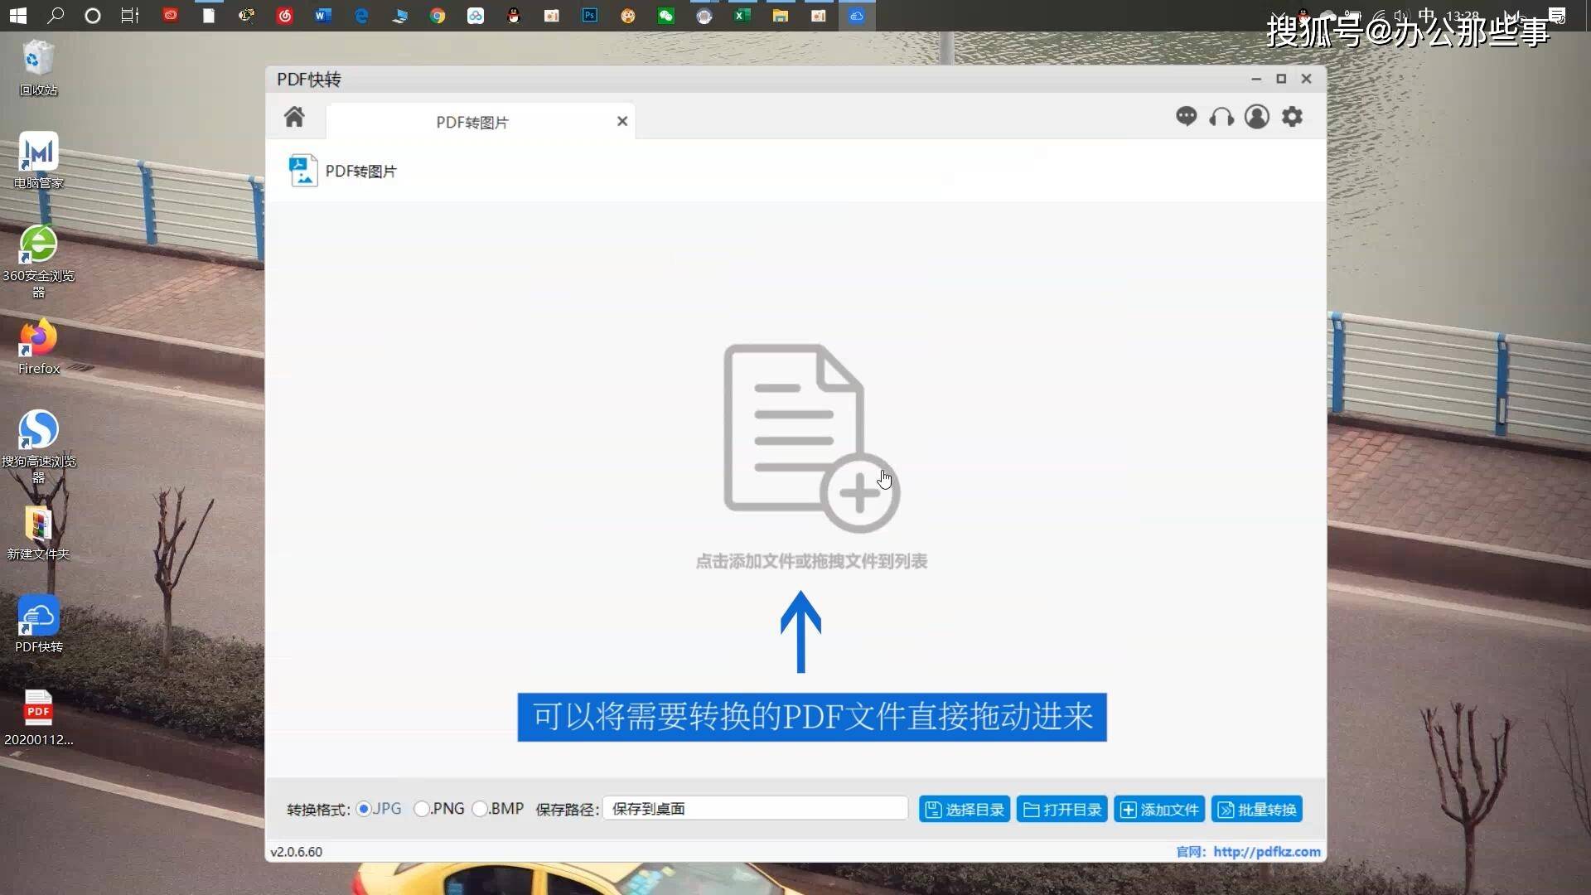The height and width of the screenshot is (895, 1591).
Task: Open File Explorer from the taskbar
Action: [780, 16]
